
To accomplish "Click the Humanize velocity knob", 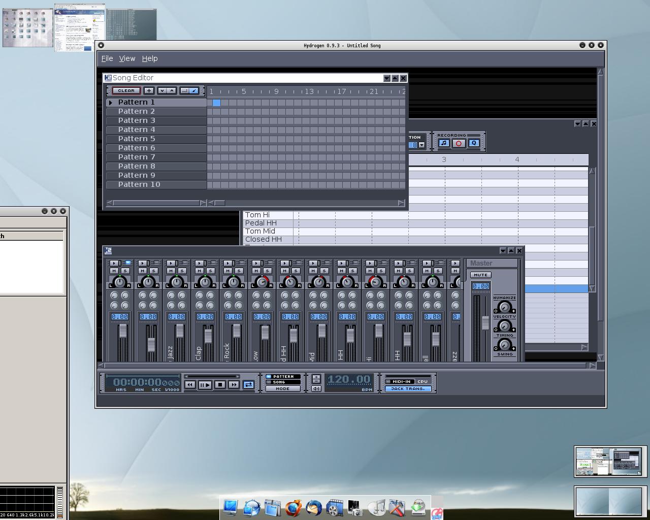I will [504, 307].
